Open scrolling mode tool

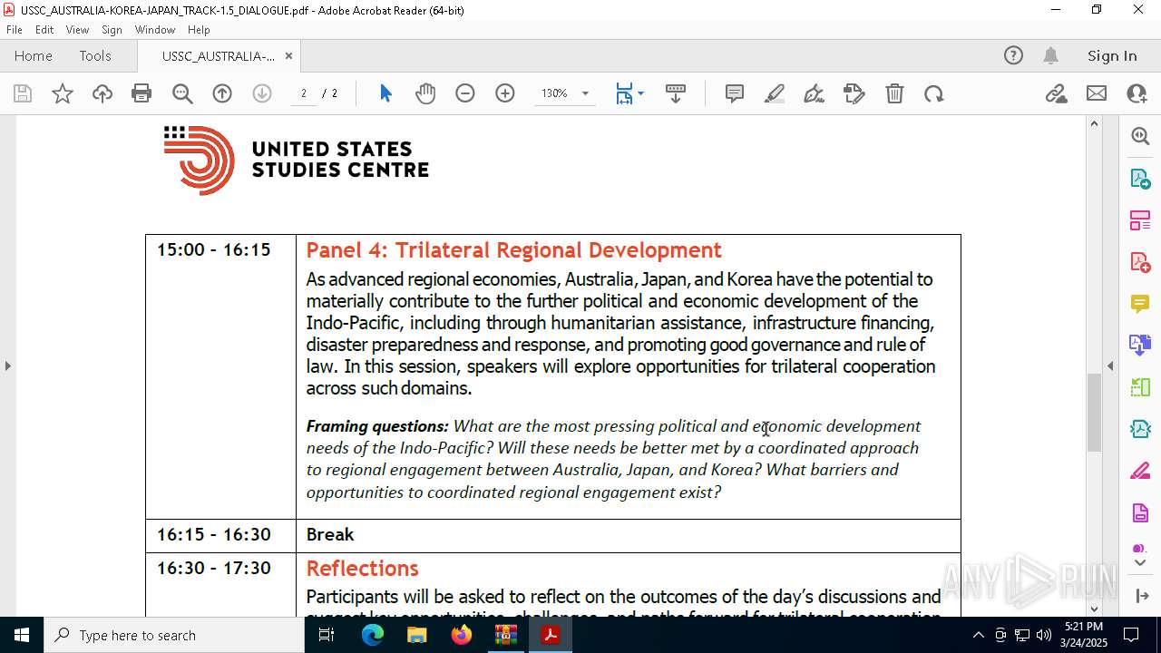[676, 93]
